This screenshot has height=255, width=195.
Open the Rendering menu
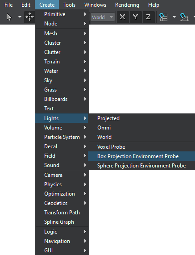coord(127,5)
